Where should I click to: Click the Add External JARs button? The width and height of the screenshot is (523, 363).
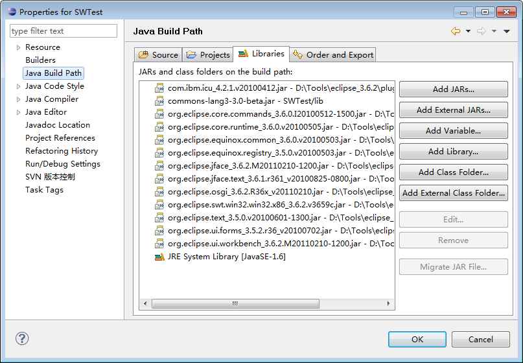[x=453, y=110]
